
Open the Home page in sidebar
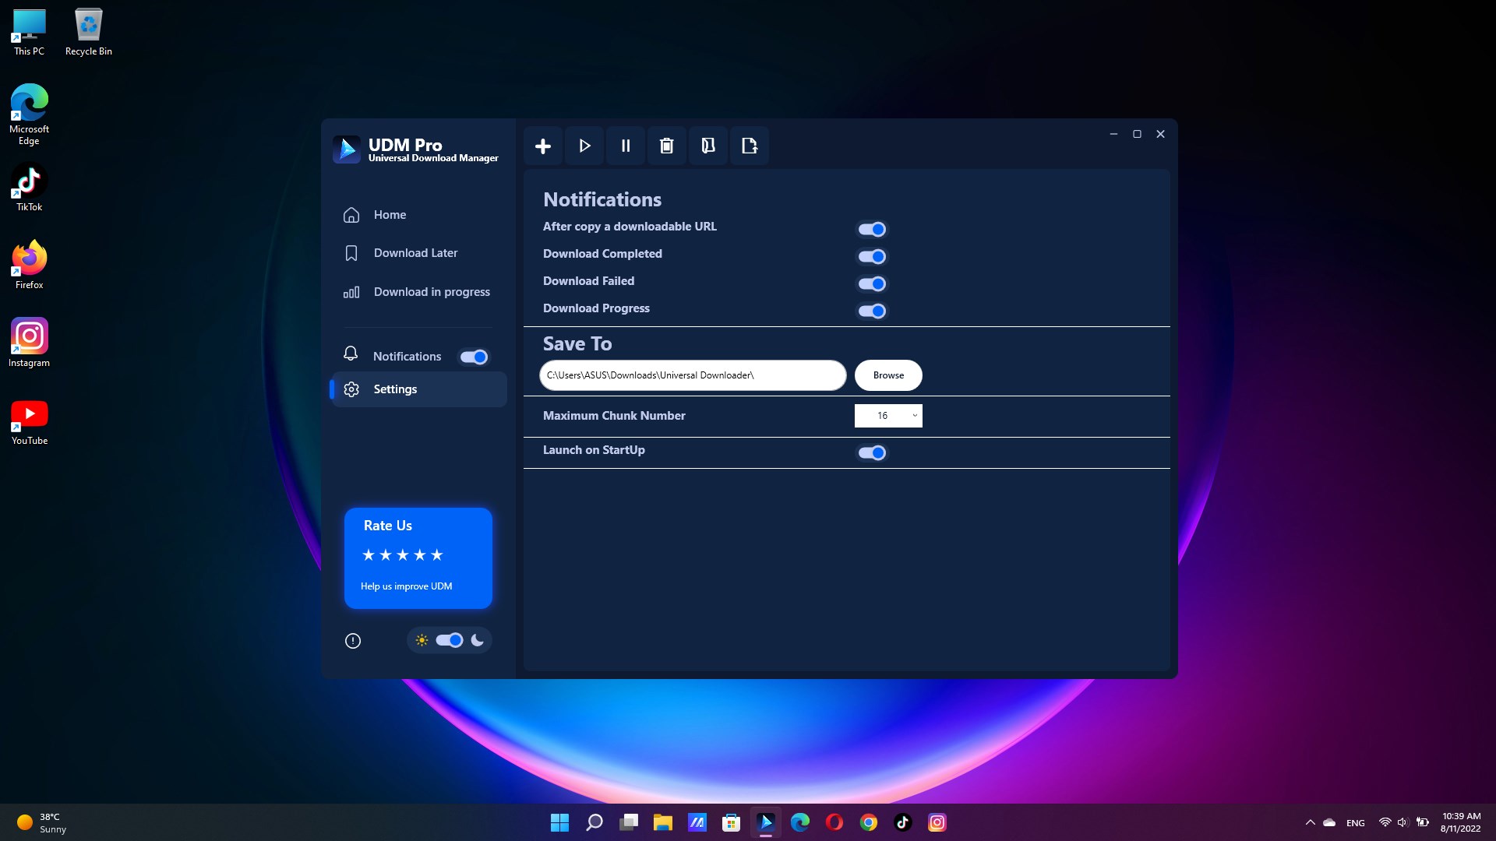click(x=419, y=215)
